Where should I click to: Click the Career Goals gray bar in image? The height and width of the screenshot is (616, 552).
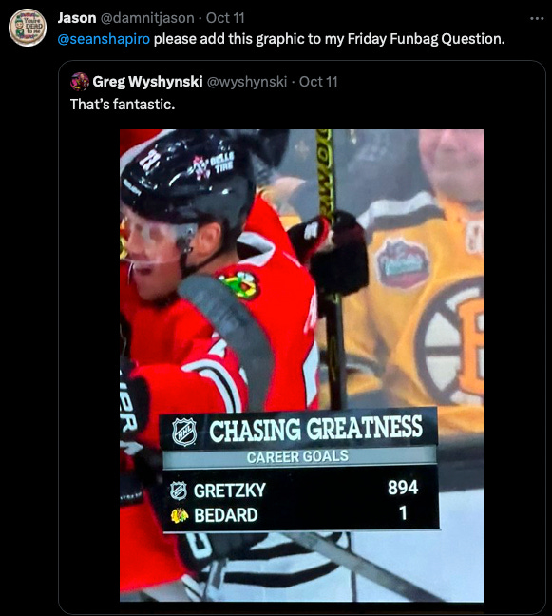tap(299, 457)
